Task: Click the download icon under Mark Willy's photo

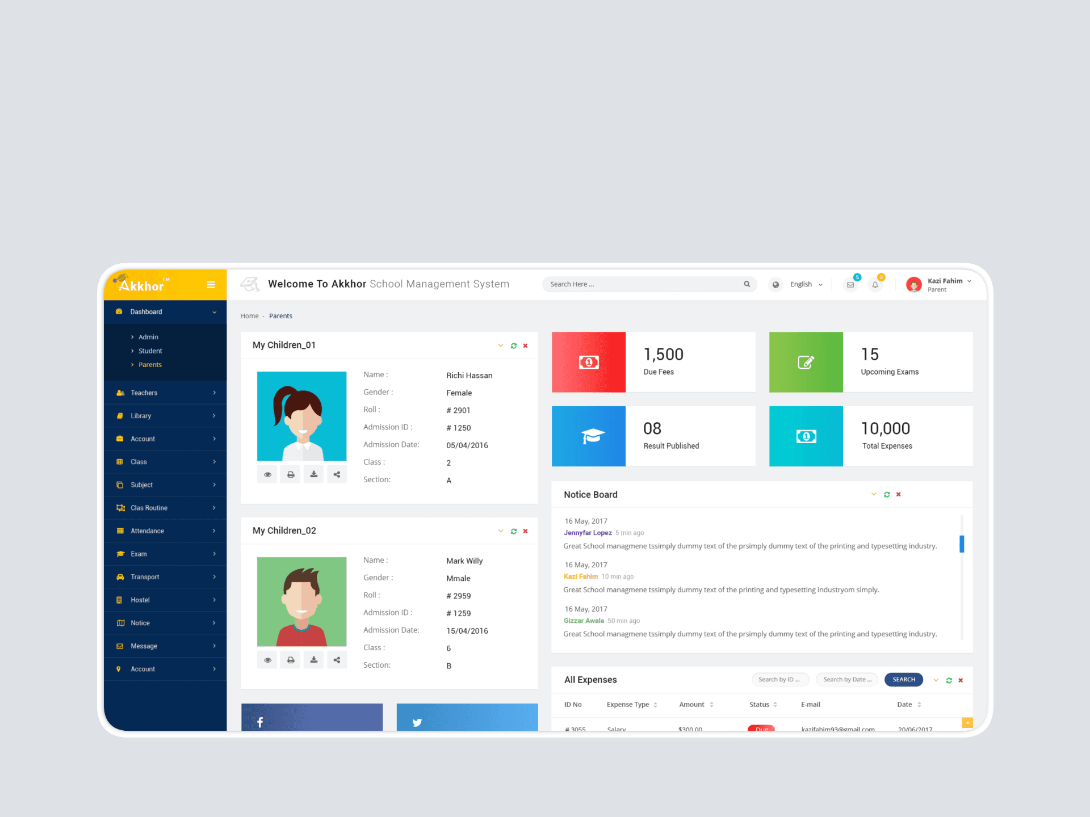Action: click(313, 660)
